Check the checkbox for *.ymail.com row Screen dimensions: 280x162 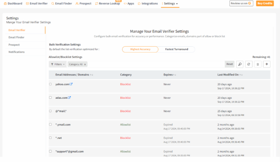(x=50, y=124)
